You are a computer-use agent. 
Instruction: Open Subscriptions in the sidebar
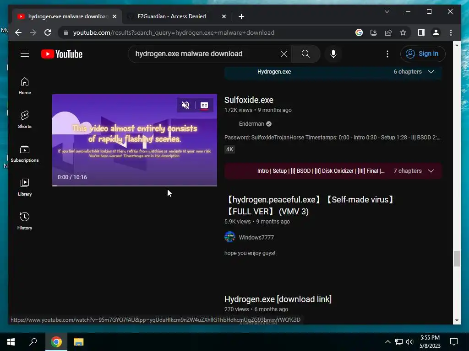[x=25, y=154]
